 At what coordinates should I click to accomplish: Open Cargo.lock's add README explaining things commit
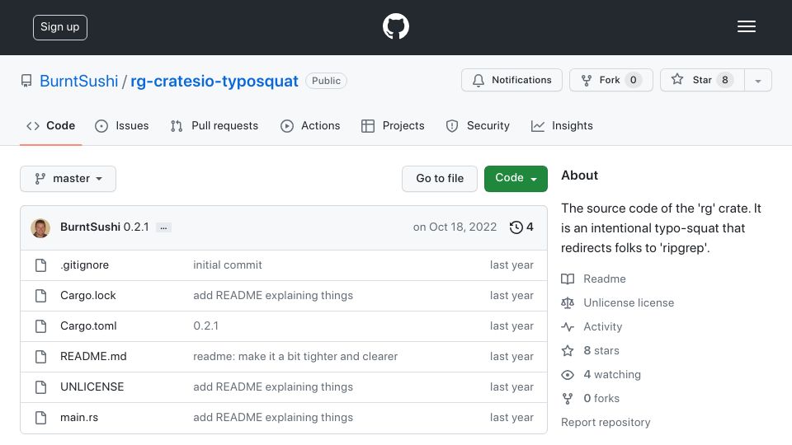(x=273, y=295)
